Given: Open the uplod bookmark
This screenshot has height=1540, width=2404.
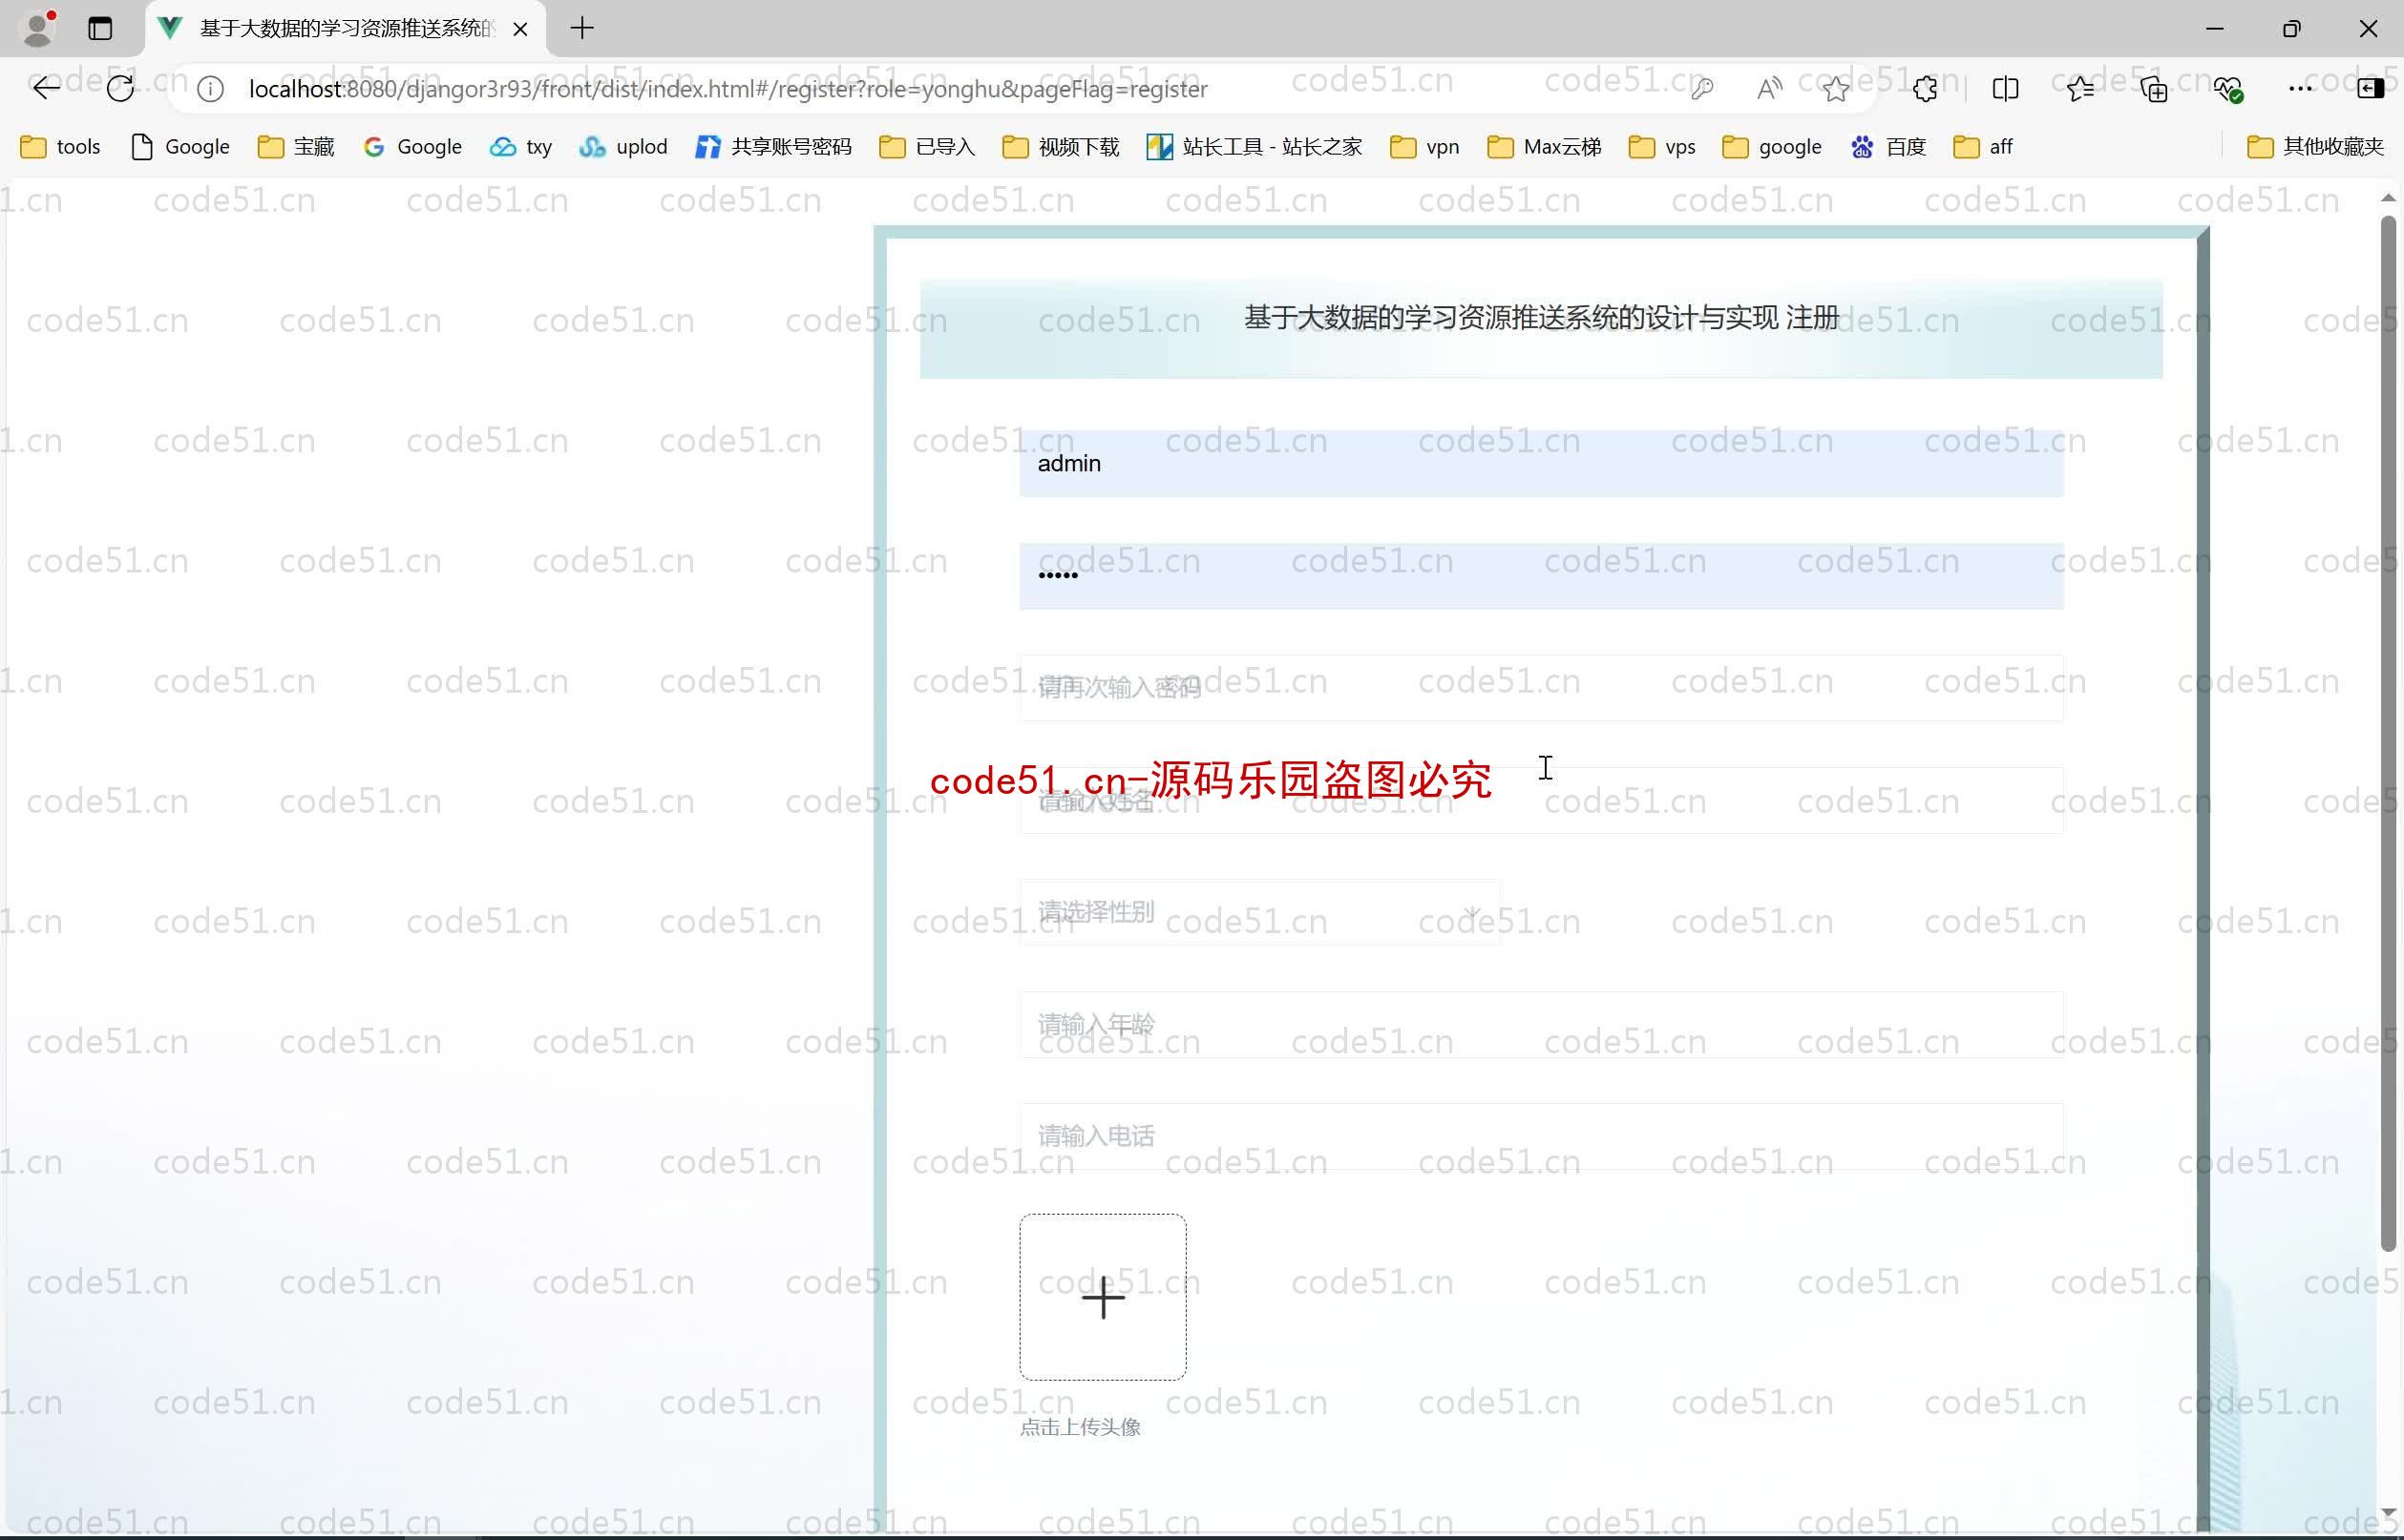Looking at the screenshot, I should click(x=623, y=147).
